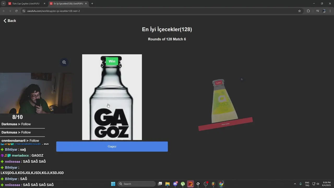Go back in browser history

point(4,11)
